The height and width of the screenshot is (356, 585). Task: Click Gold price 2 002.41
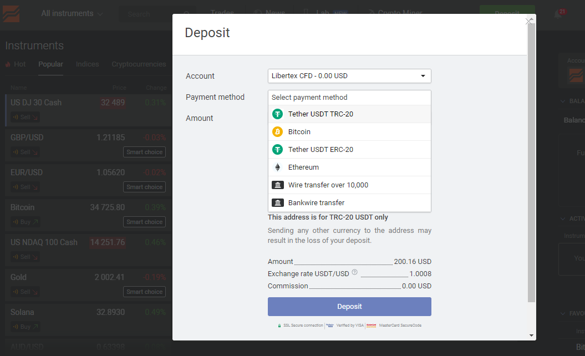point(109,277)
